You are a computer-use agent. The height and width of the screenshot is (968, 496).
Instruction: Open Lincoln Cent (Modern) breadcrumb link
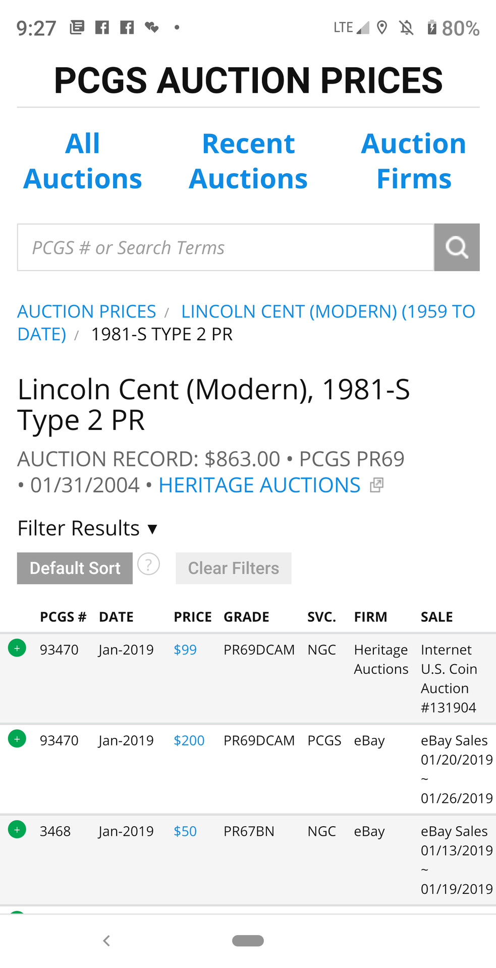tap(327, 311)
